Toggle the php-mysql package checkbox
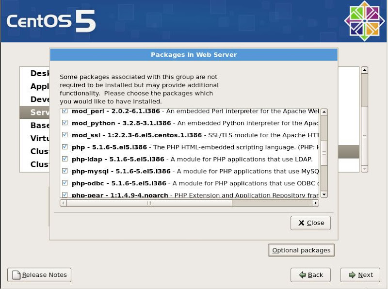This screenshot has width=388, height=289. 65,171
